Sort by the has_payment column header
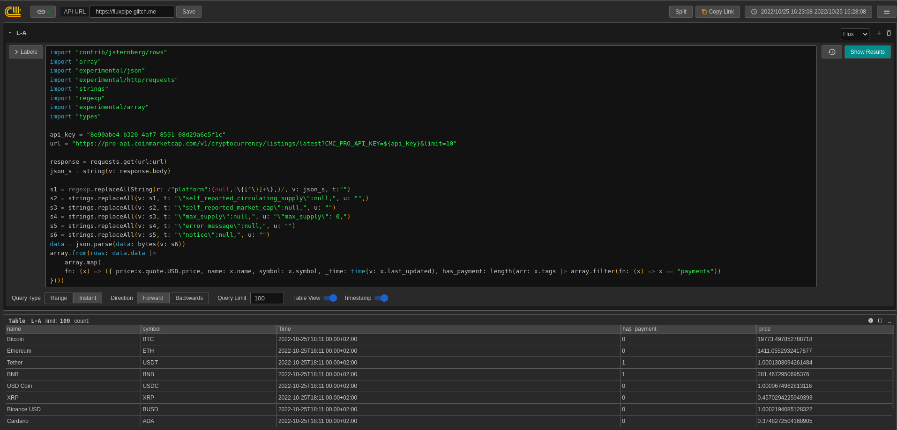 click(688, 329)
